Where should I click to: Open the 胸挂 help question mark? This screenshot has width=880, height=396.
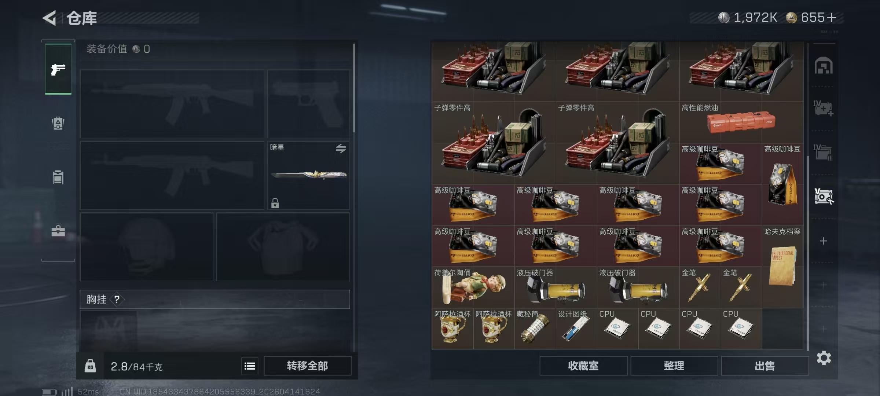[117, 300]
